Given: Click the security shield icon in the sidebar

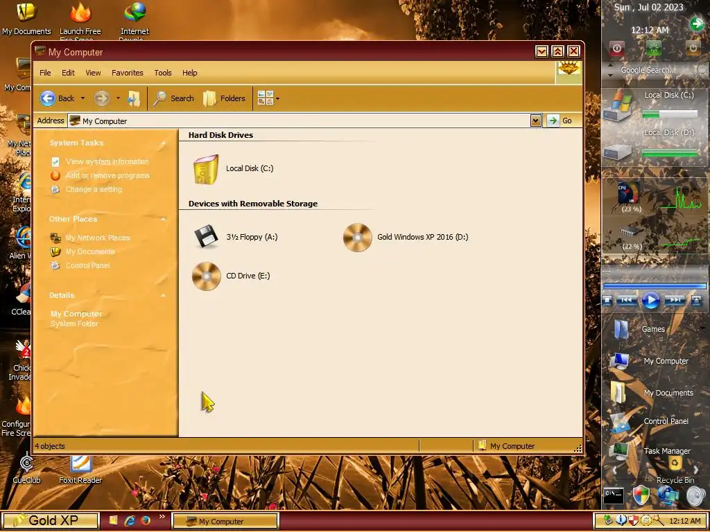Looking at the screenshot, I should point(641,496).
